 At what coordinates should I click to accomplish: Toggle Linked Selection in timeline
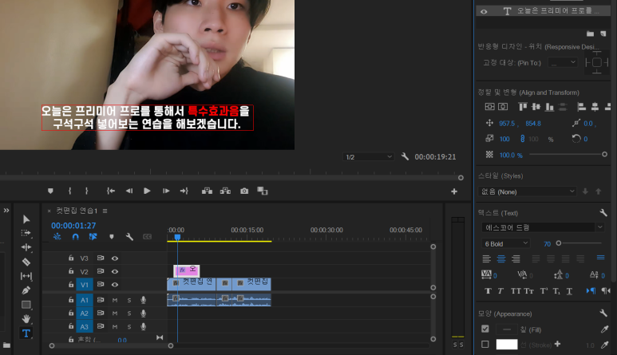[93, 237]
